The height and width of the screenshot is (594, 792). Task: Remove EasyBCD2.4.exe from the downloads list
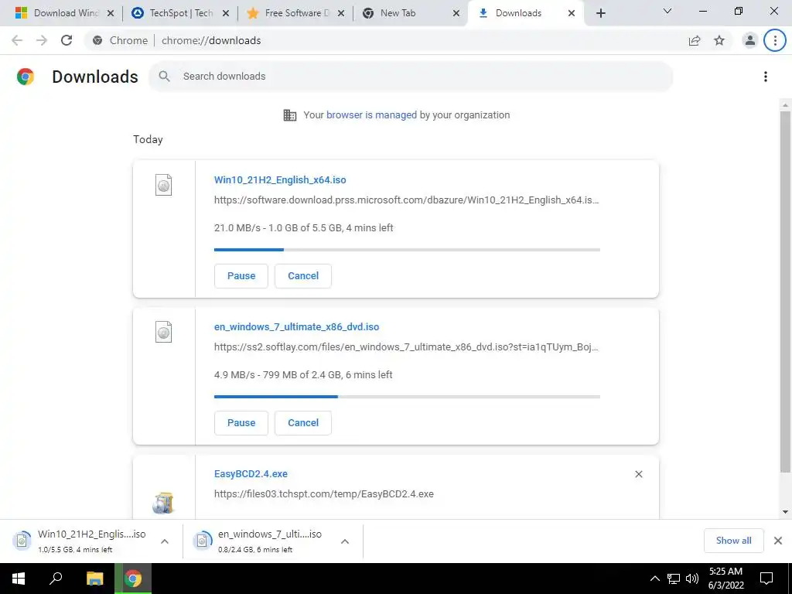click(x=638, y=474)
